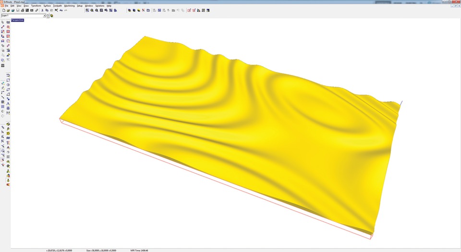Click the zoom-in magnifier icon
The height and width of the screenshot is (252, 461).
(x=92, y=10)
